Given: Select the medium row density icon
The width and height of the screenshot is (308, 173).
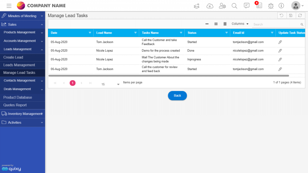Looking at the screenshot, I should (216, 24).
